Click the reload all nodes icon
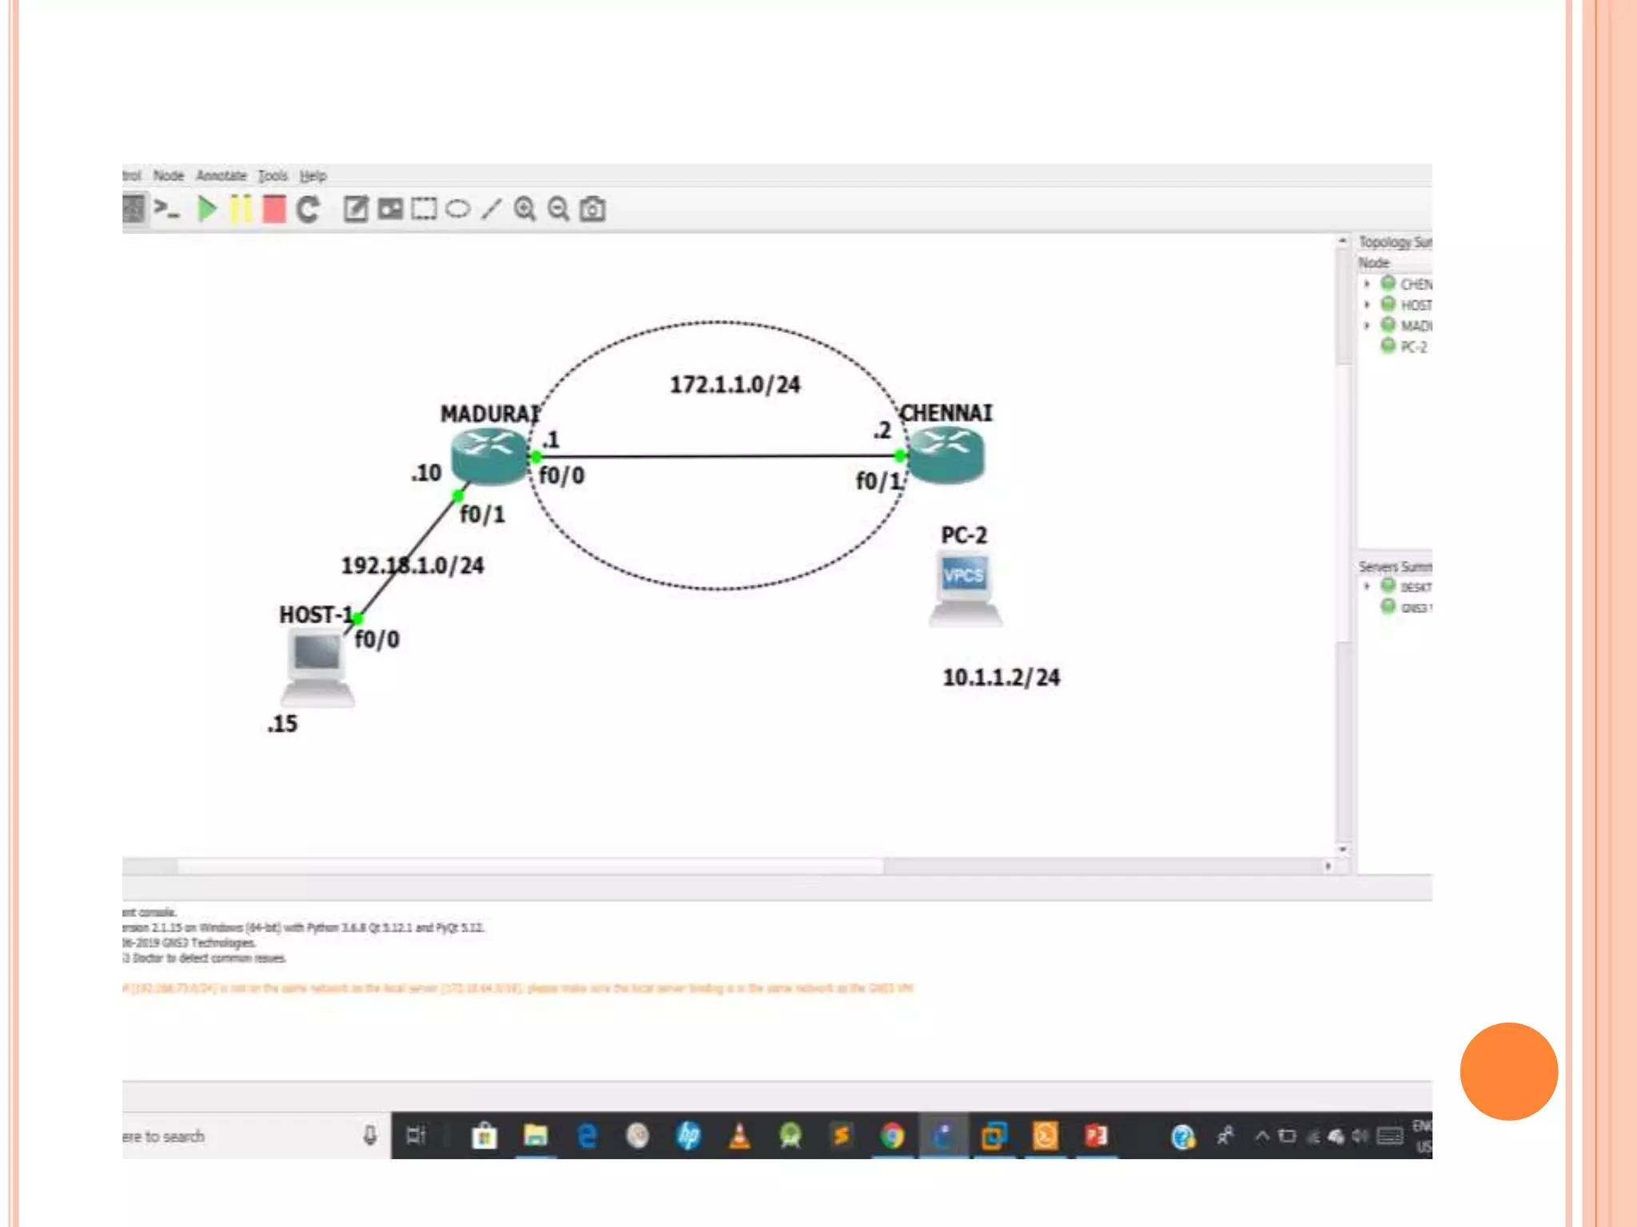This screenshot has width=1637, height=1227. coord(308,209)
